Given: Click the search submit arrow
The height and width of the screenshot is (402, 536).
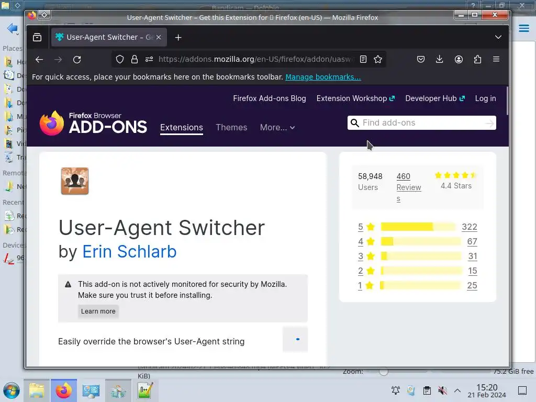Looking at the screenshot, I should click(x=490, y=122).
